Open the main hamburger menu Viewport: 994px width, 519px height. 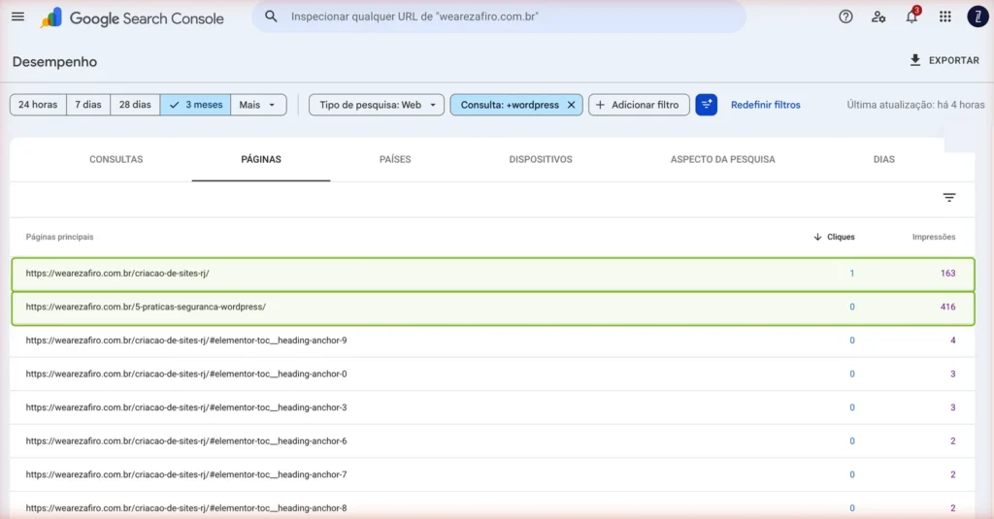(x=17, y=17)
